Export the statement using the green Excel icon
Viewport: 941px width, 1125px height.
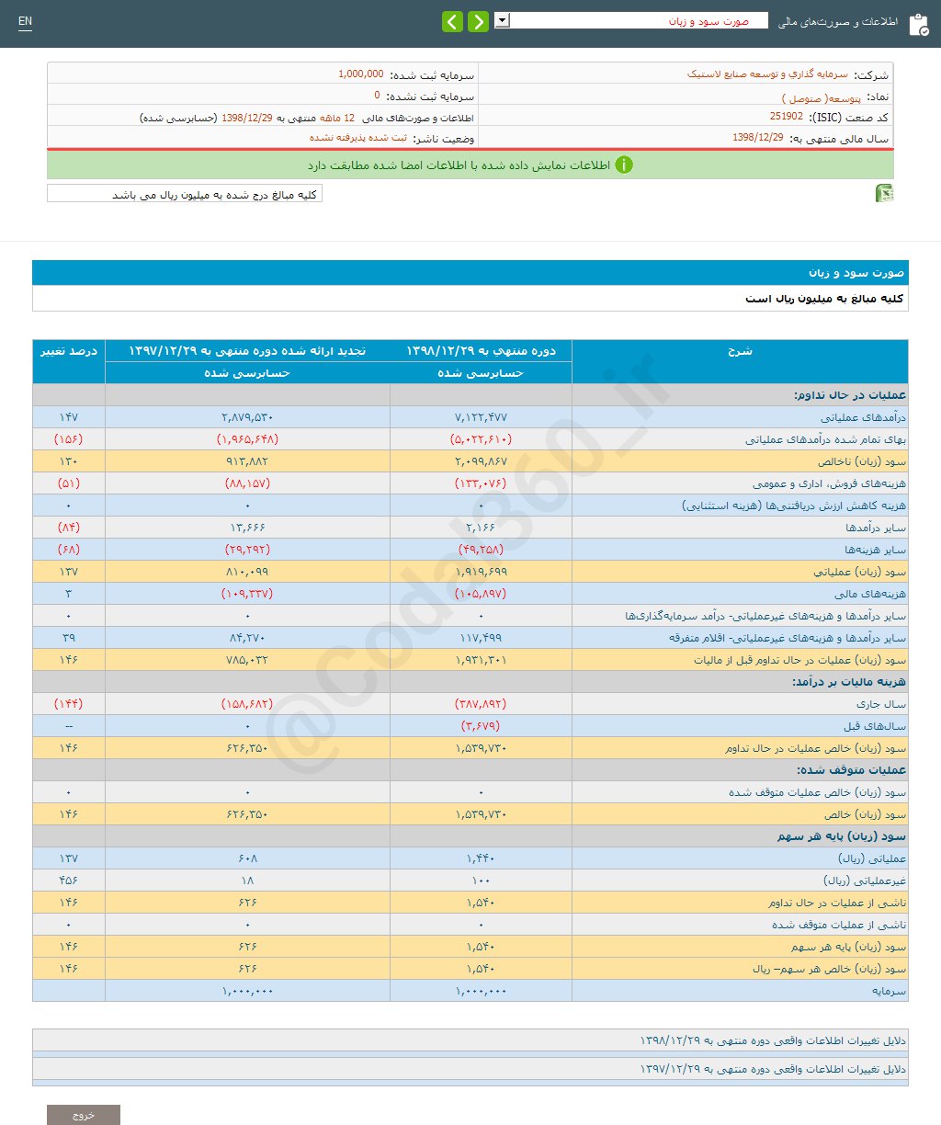pyautogui.click(x=885, y=193)
